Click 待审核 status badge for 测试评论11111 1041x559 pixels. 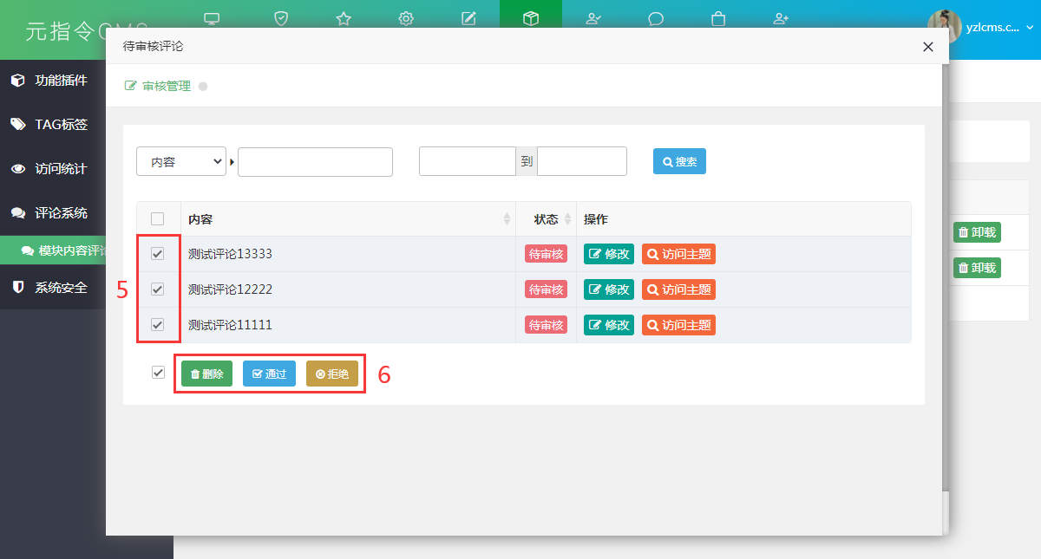pos(546,325)
